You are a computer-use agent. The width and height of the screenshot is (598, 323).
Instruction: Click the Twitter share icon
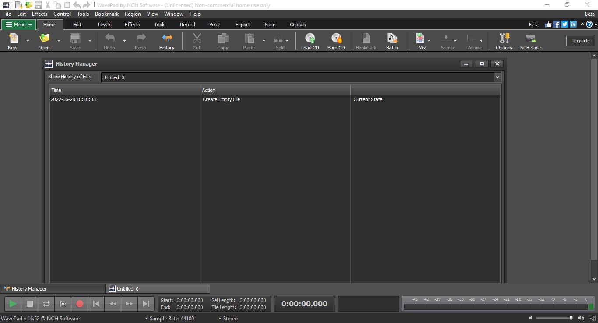point(565,25)
